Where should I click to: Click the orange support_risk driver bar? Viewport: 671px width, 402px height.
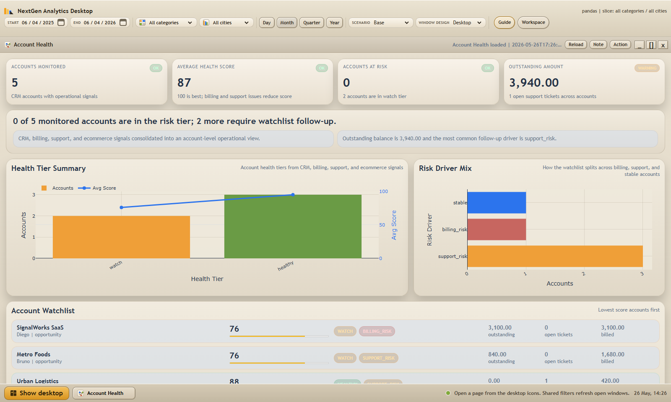(555, 256)
